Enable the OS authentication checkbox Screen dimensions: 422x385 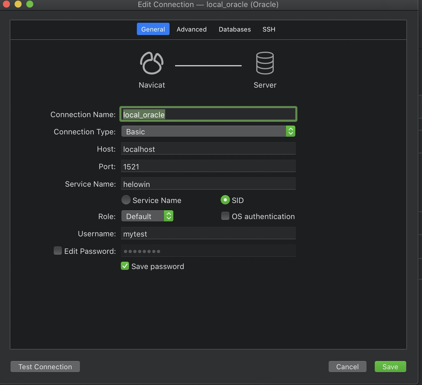pos(225,216)
